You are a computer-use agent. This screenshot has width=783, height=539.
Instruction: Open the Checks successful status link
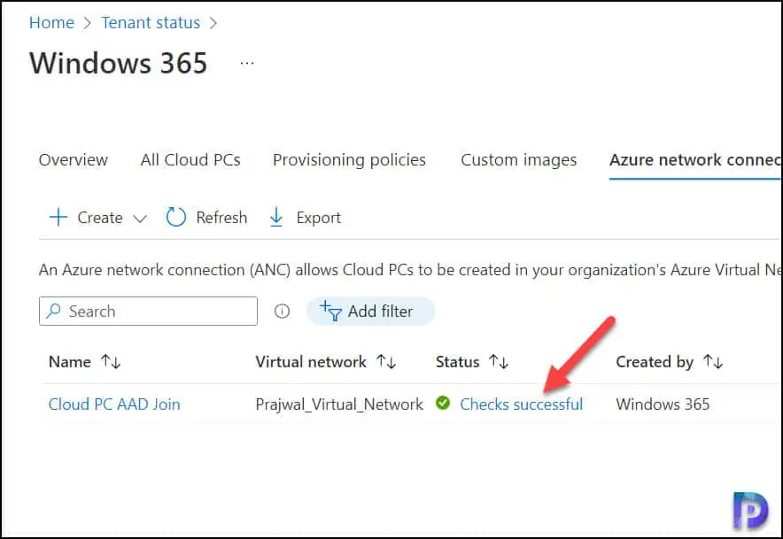pyautogui.click(x=522, y=404)
